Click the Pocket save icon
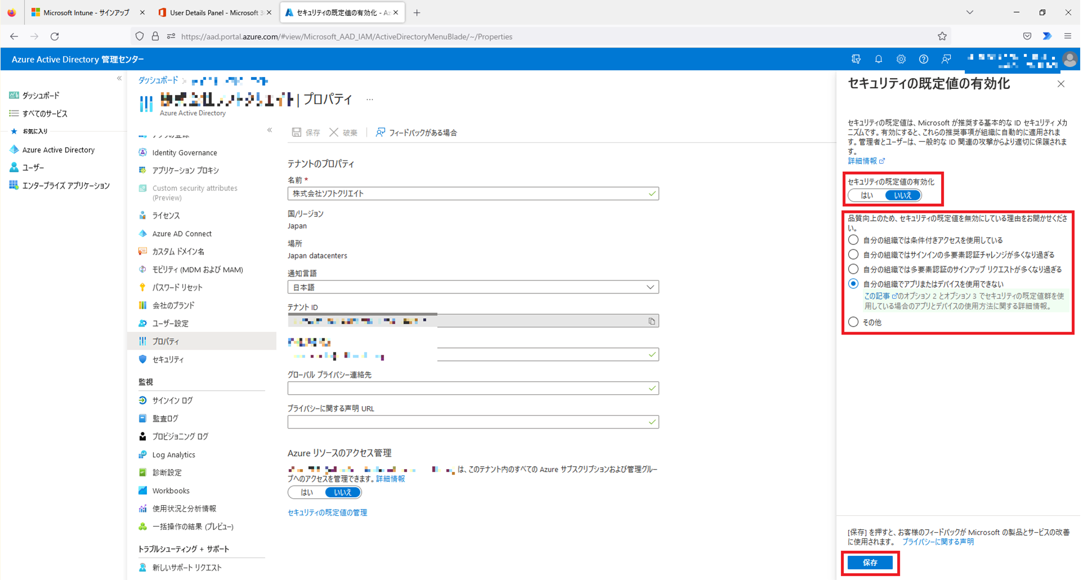The height and width of the screenshot is (580, 1083). (1027, 37)
